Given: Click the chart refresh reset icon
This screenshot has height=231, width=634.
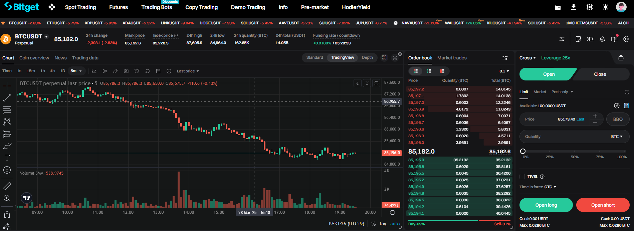Looking at the screenshot, I should 148,71.
